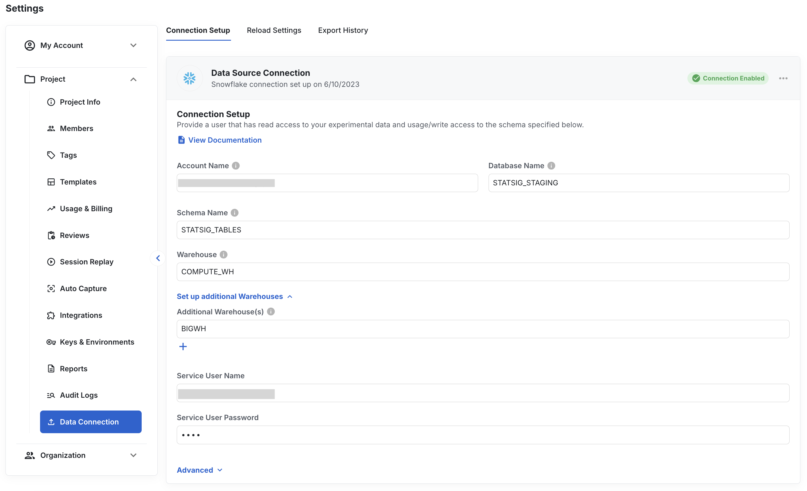This screenshot has width=807, height=491.
Task: Focus the Database Name field STATSIG_STAGING
Action: coord(639,183)
